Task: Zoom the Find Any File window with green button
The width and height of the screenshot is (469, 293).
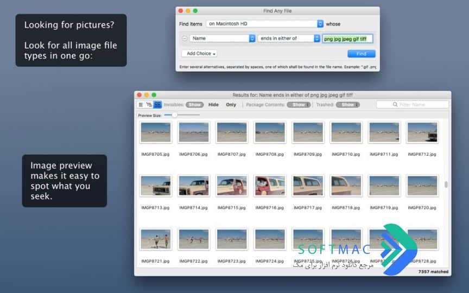Action: 195,11
